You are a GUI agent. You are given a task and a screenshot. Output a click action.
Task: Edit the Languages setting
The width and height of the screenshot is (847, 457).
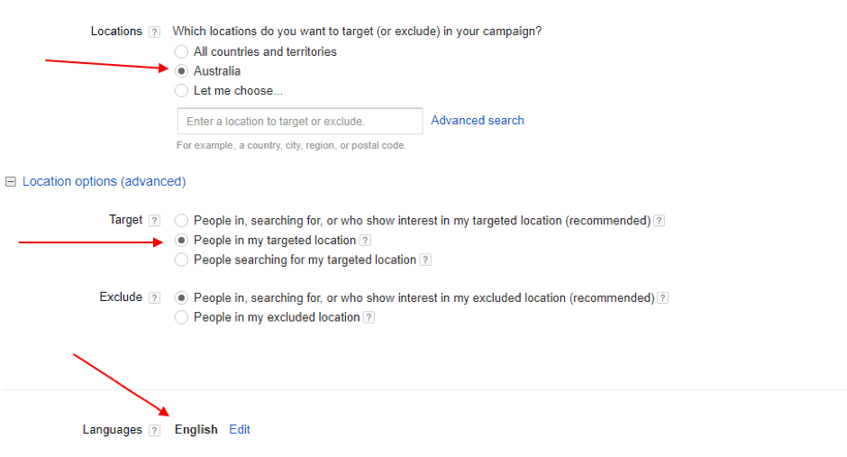(x=240, y=430)
